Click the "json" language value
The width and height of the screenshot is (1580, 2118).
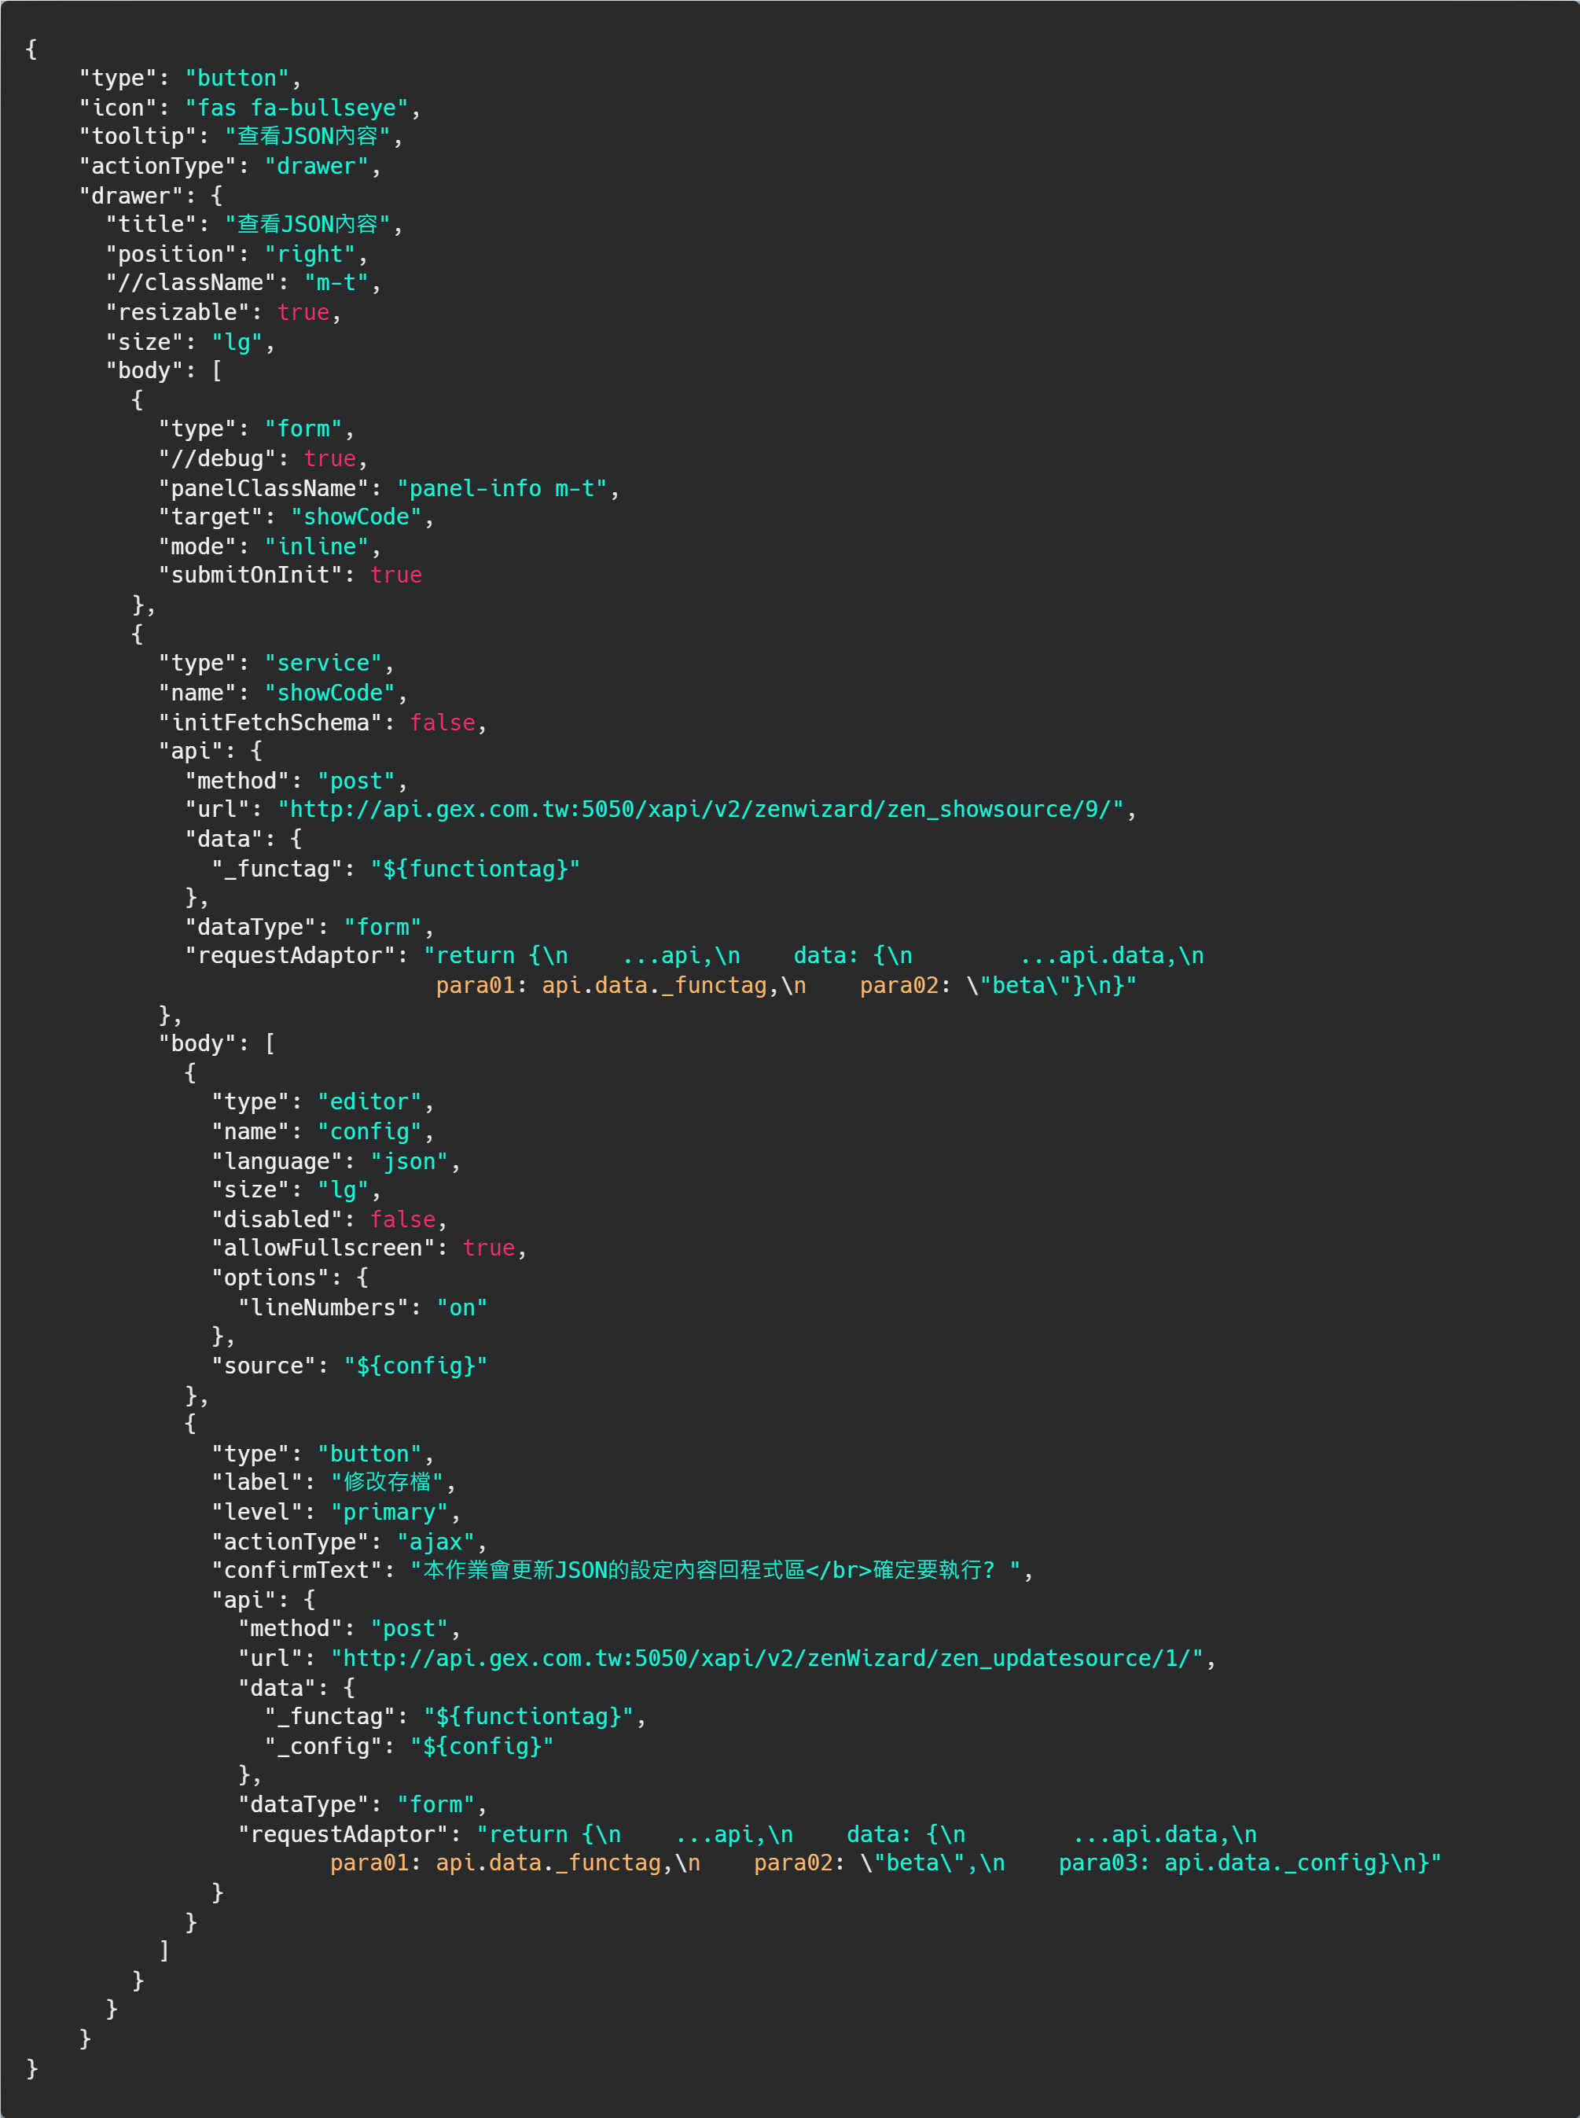409,1161
